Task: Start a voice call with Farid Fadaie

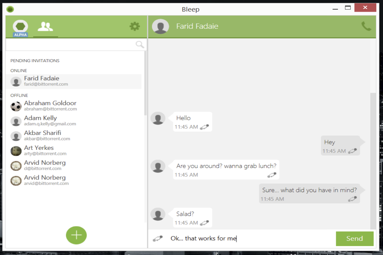Action: pyautogui.click(x=366, y=27)
